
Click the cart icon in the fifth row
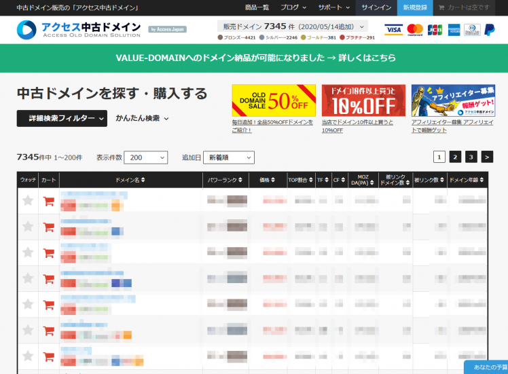click(48, 304)
